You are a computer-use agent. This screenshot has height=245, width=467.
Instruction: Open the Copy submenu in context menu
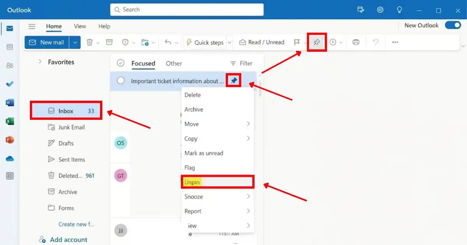coord(218,139)
